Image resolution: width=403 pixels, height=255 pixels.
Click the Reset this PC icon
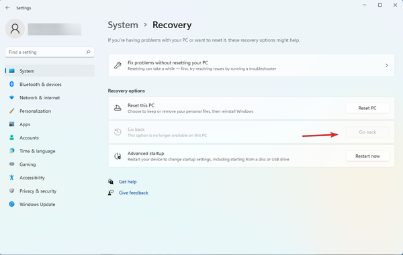coord(118,108)
